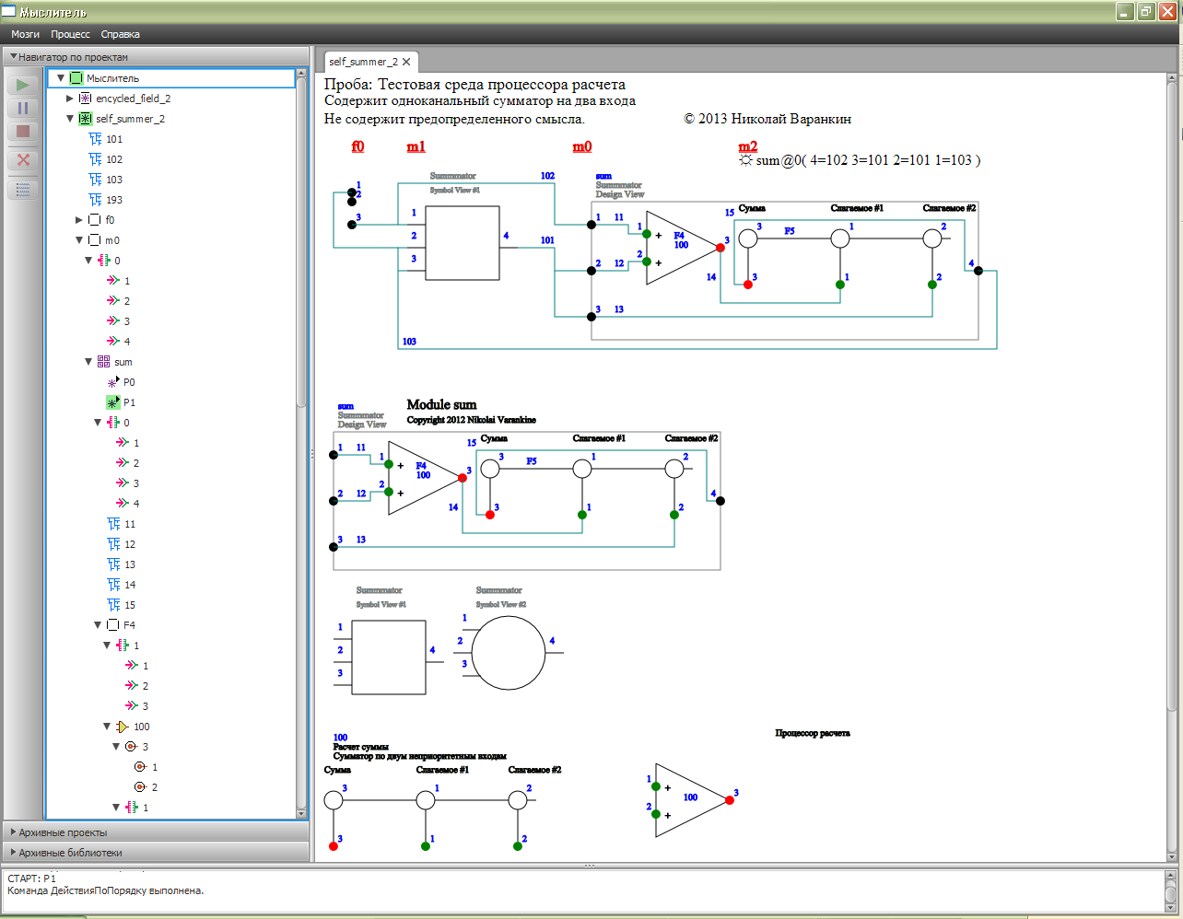
Task: Close the self_summer_2 tab
Action: [x=406, y=62]
